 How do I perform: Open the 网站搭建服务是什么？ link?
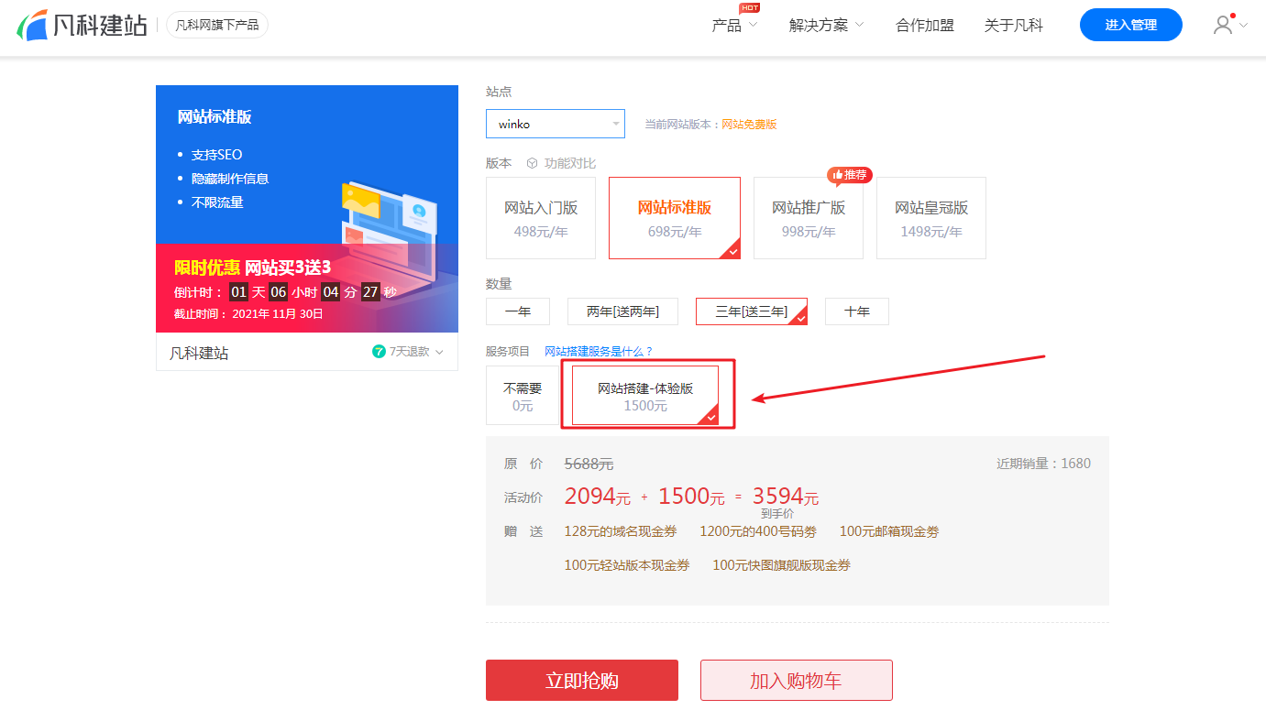click(x=599, y=351)
